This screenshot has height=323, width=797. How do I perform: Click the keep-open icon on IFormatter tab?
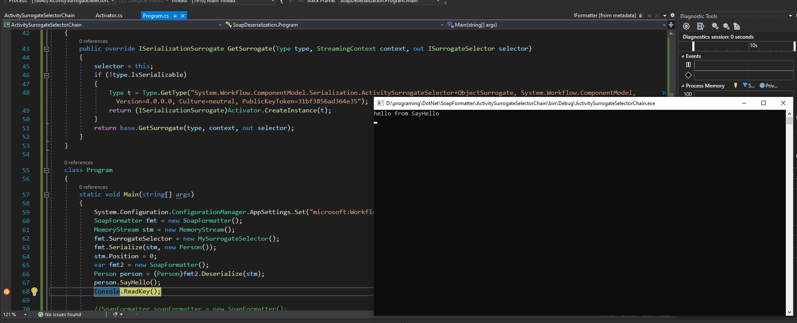[x=649, y=15]
